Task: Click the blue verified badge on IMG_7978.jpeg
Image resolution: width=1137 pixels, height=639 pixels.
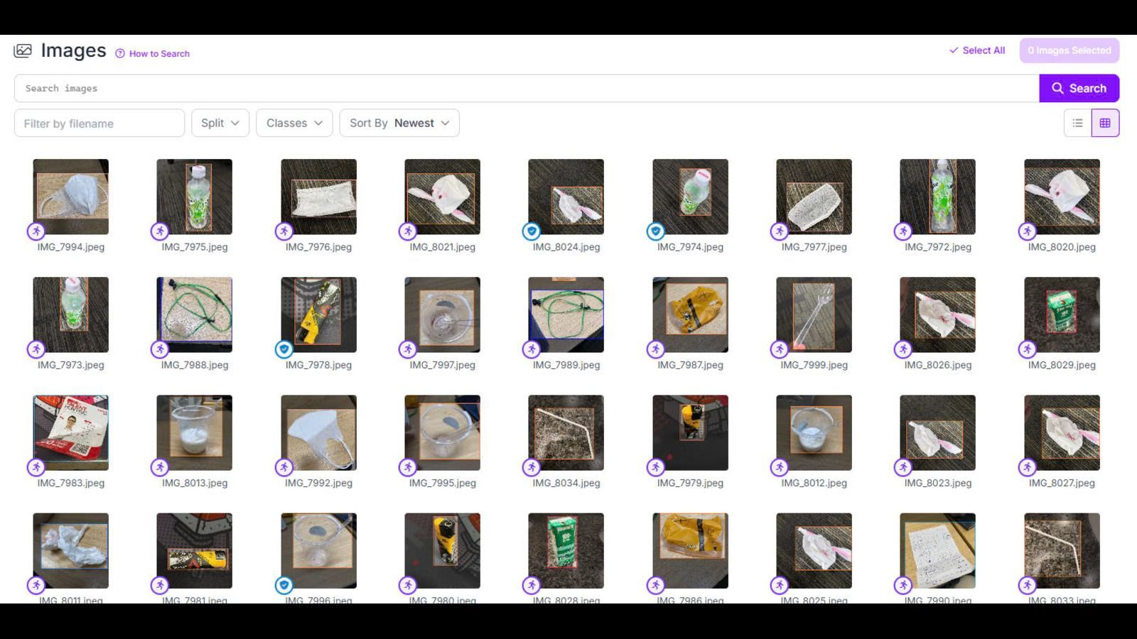Action: click(x=284, y=349)
